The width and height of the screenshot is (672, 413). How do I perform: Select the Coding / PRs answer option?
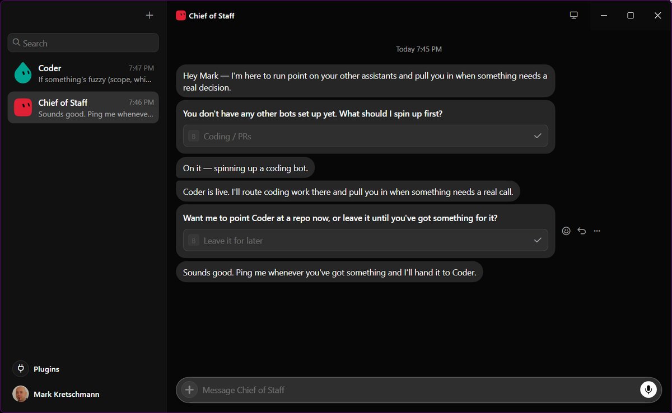(365, 136)
